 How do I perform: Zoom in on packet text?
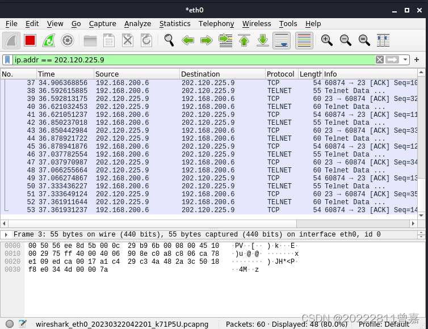(x=327, y=40)
